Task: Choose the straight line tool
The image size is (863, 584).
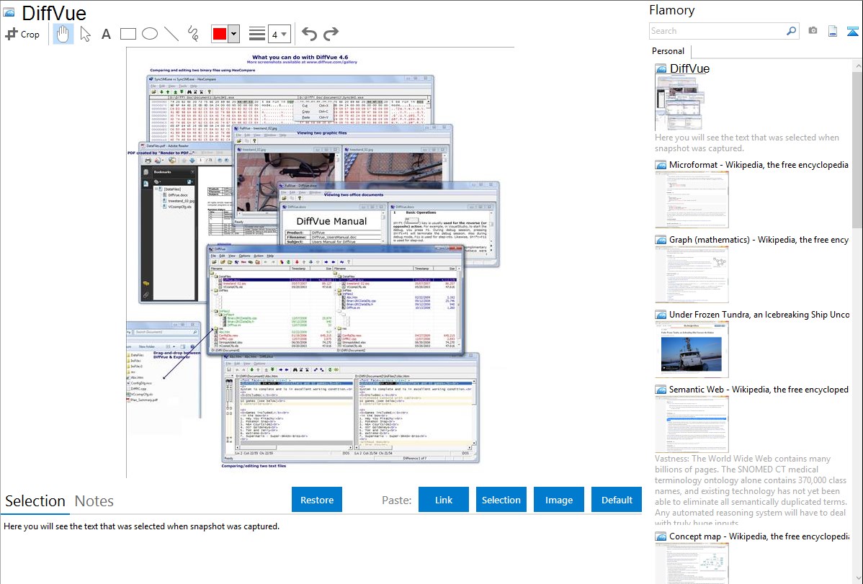Action: (171, 34)
